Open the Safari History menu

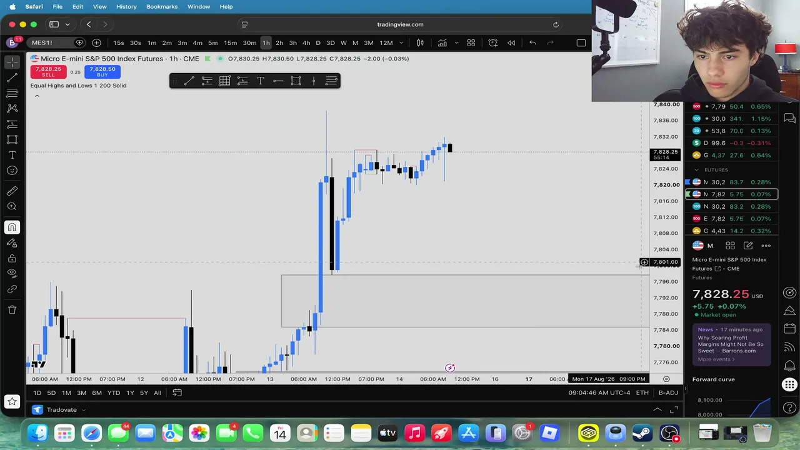pos(126,6)
